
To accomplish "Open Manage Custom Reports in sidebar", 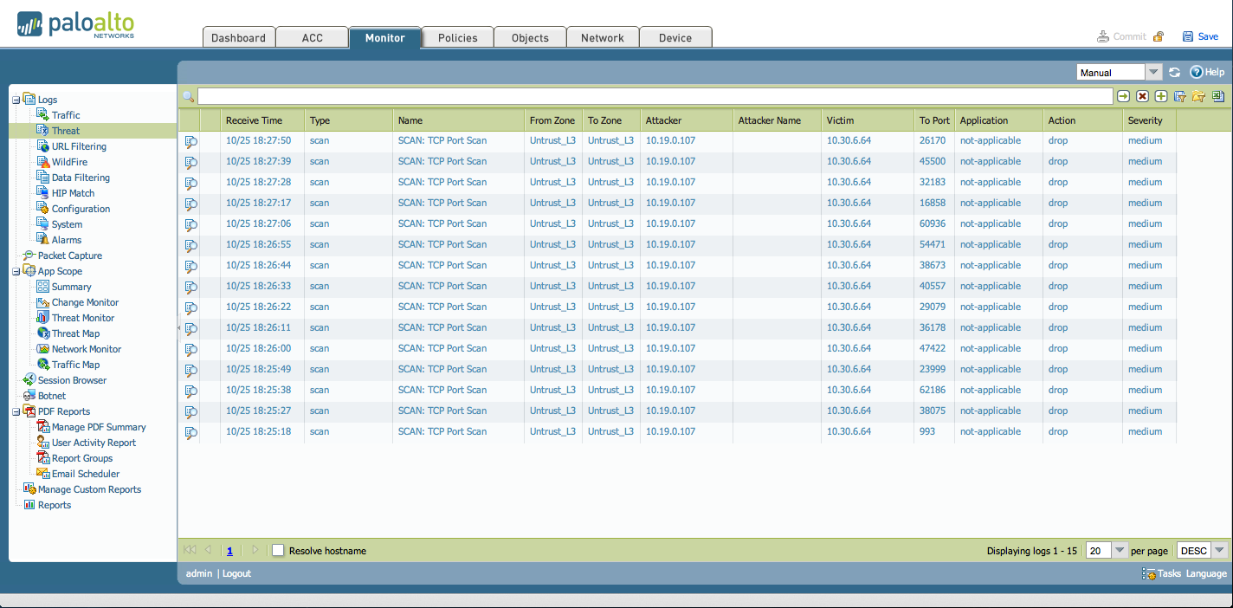I will tap(89, 489).
